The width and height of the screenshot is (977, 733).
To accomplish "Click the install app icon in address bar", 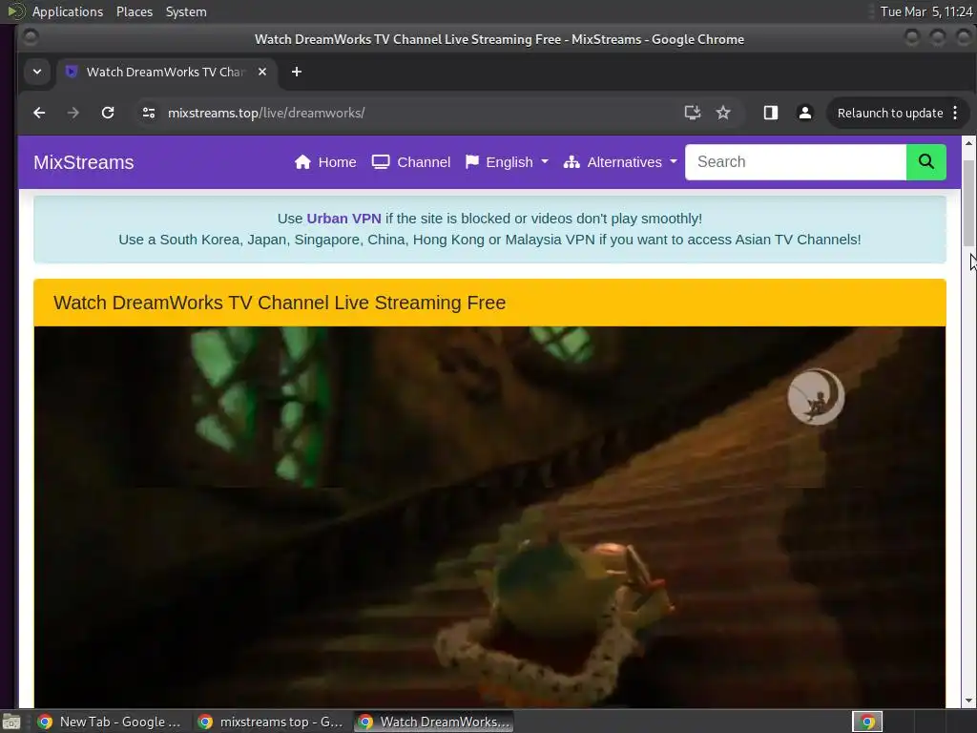I will click(693, 113).
